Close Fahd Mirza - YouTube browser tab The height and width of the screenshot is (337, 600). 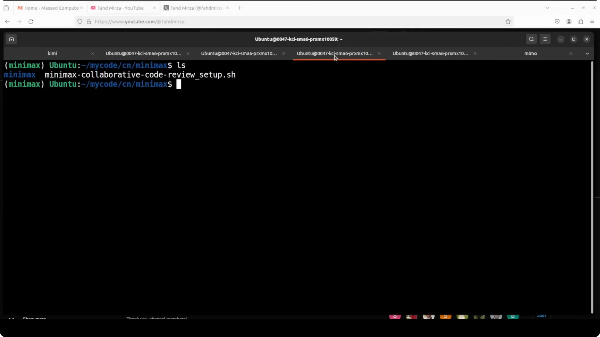(x=154, y=8)
